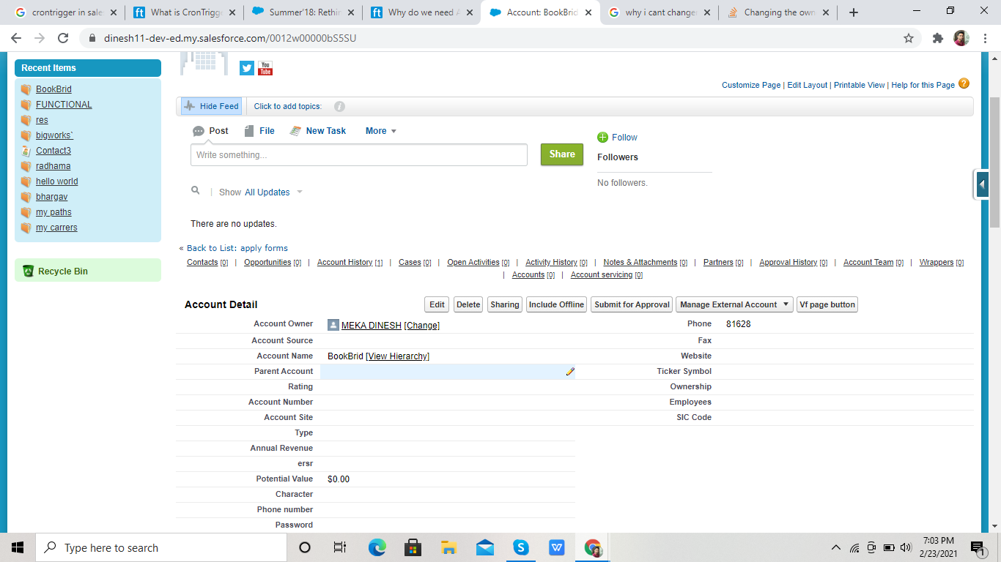Open a new browser tab
Image resolution: width=1001 pixels, height=562 pixels.
853,12
